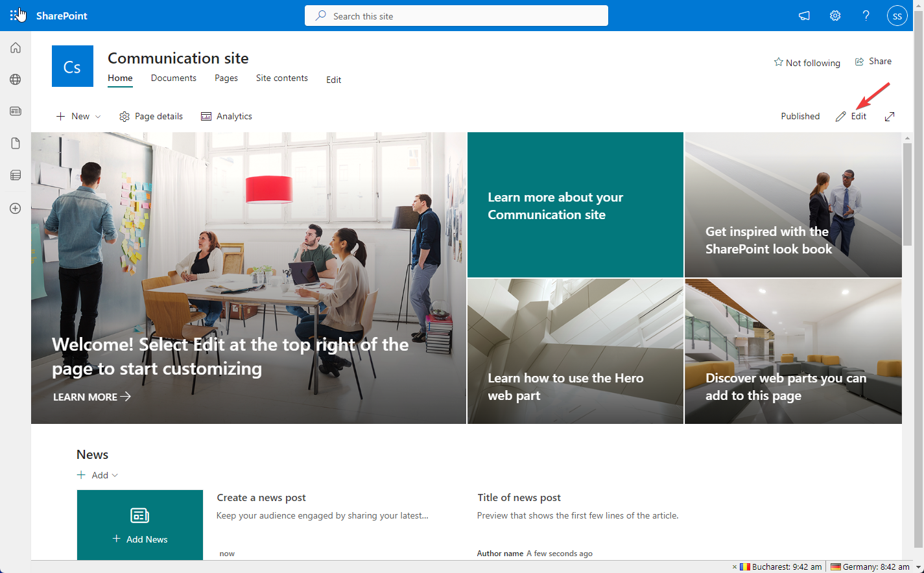Click the German flag icon in status bar
This screenshot has width=924, height=573.
point(836,567)
